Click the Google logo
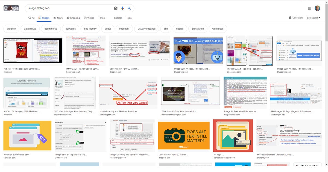 (11, 8)
